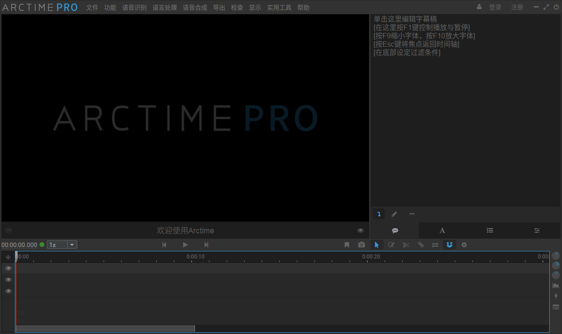
Task: Minimize the Arctime Pro window
Action: click(x=536, y=7)
